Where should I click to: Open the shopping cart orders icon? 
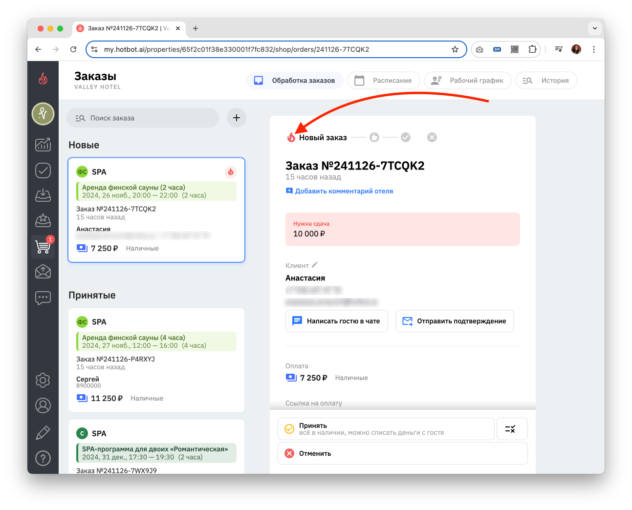43,246
